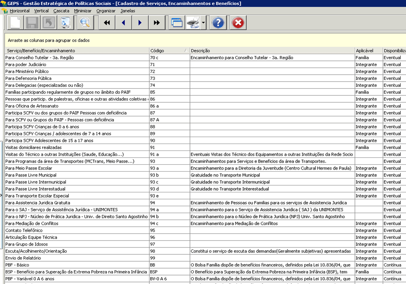The width and height of the screenshot is (406, 284).
Task: Select the 'Para Grupo de Idosos' row
Action: [205, 244]
